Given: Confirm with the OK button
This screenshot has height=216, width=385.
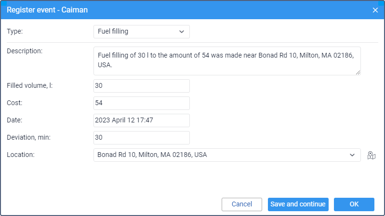Looking at the screenshot, I should [x=354, y=204].
